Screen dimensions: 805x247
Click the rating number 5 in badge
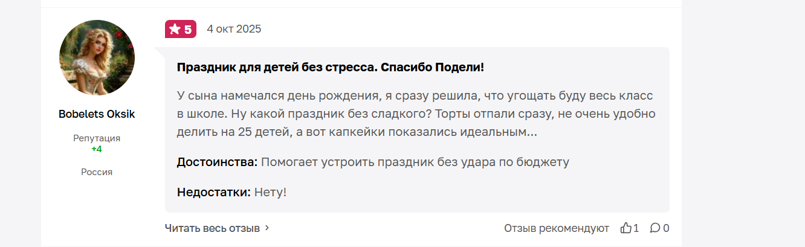point(188,29)
